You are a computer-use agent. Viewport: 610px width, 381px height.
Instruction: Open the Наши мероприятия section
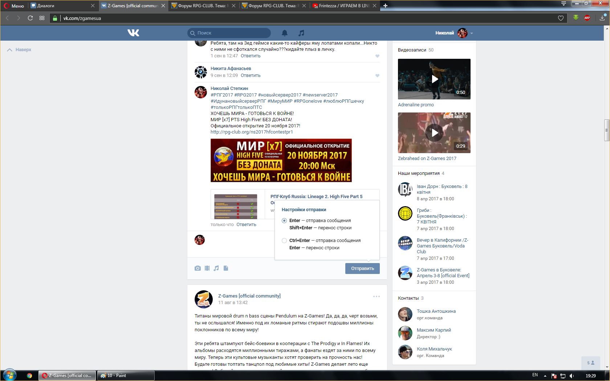point(419,173)
